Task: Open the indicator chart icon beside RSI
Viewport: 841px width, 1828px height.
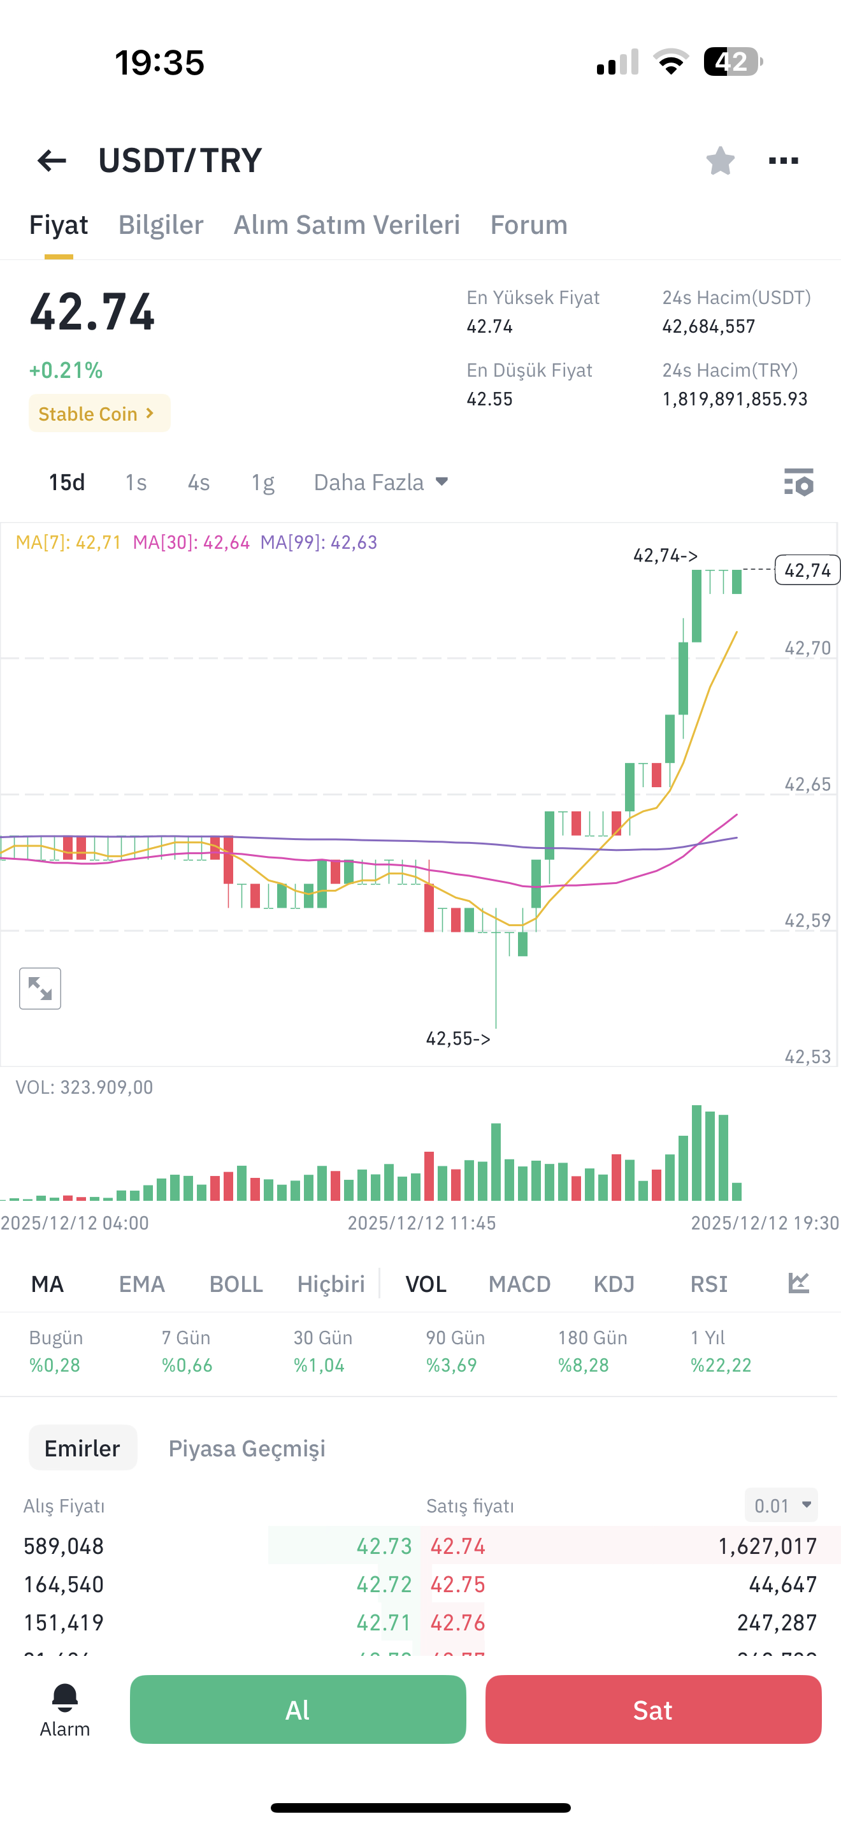Action: pos(798,1283)
